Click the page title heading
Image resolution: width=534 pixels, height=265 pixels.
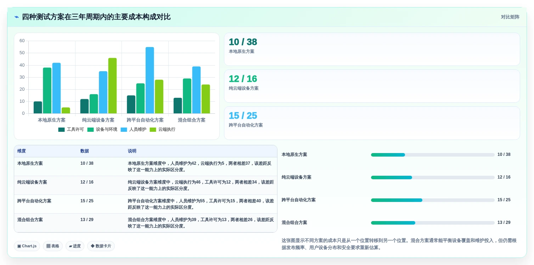(96, 17)
